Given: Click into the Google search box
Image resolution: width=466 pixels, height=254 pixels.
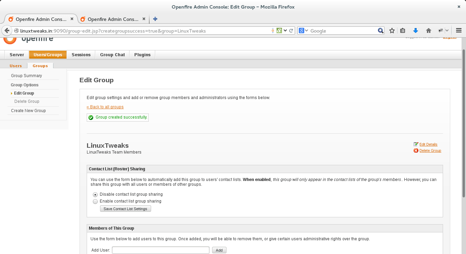Looking at the screenshot, I should click(x=343, y=31).
